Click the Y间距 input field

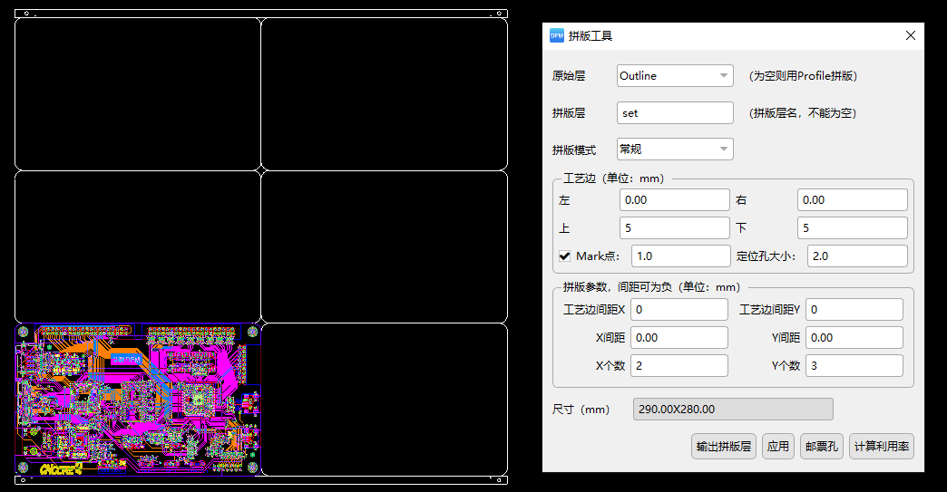(x=854, y=338)
